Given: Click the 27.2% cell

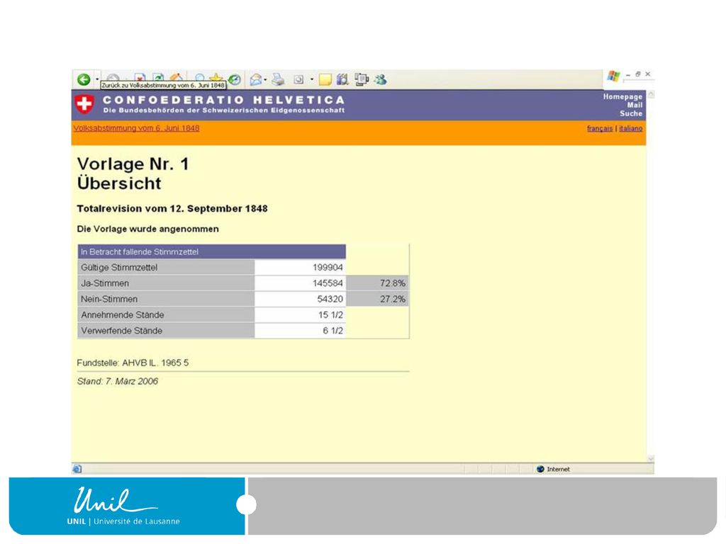Looking at the screenshot, I should pos(377,299).
